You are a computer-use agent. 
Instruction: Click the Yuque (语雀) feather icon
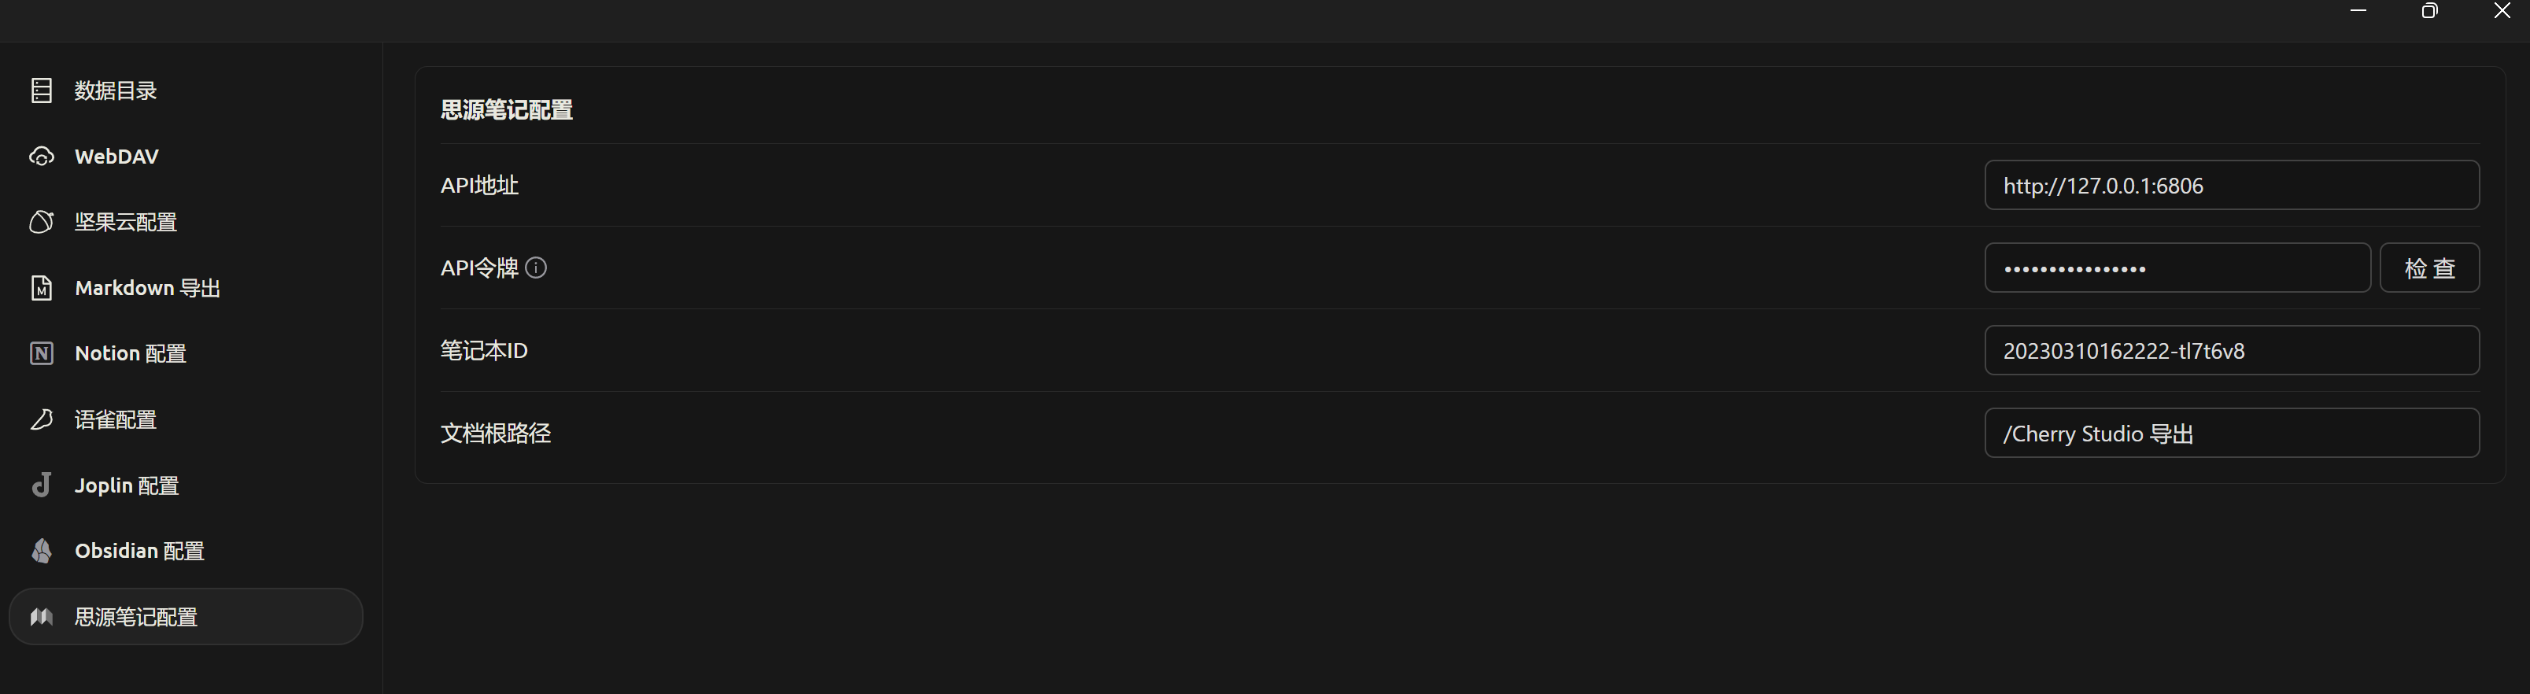41,419
